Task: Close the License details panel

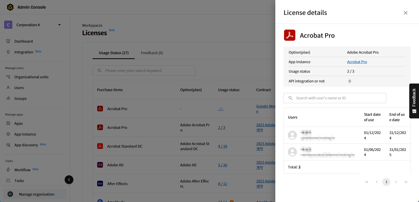Action: click(x=406, y=13)
